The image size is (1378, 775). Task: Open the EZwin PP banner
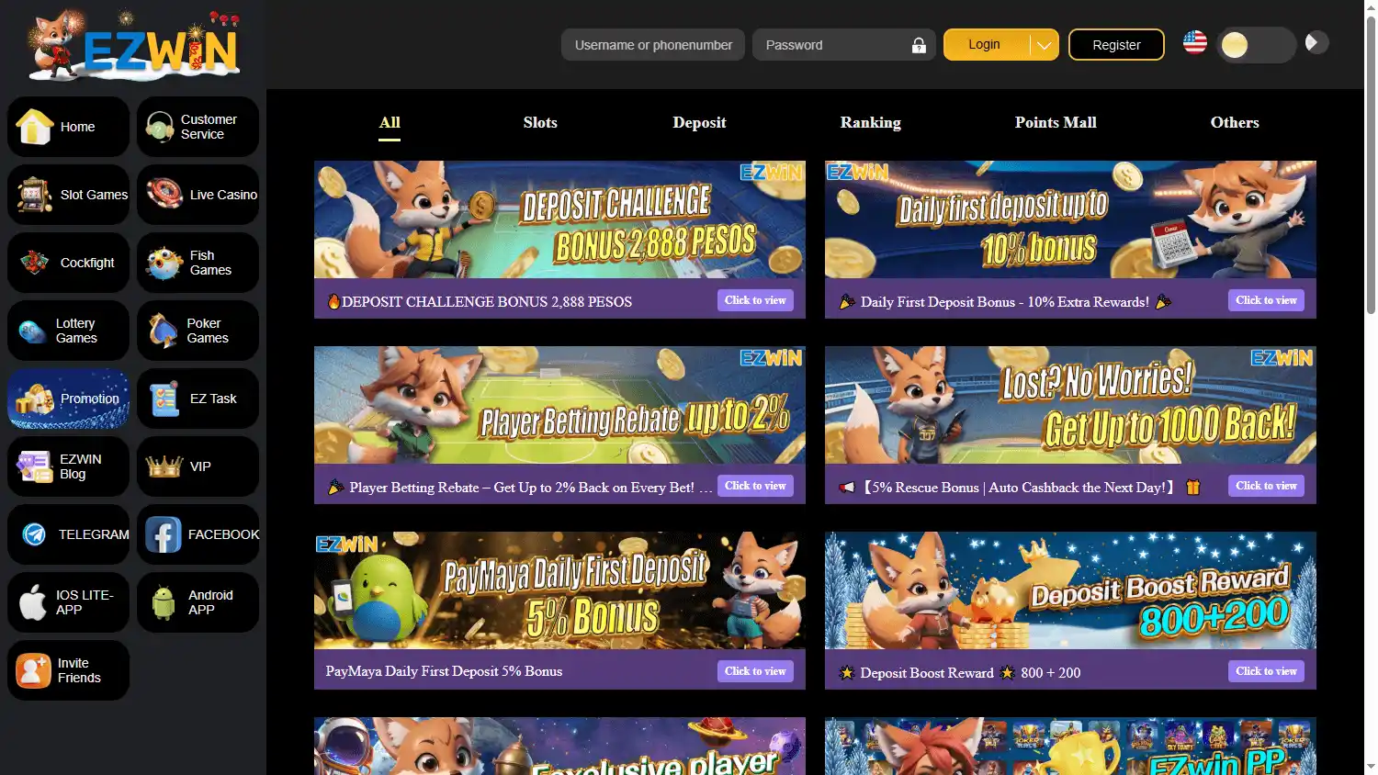pyautogui.click(x=1070, y=746)
